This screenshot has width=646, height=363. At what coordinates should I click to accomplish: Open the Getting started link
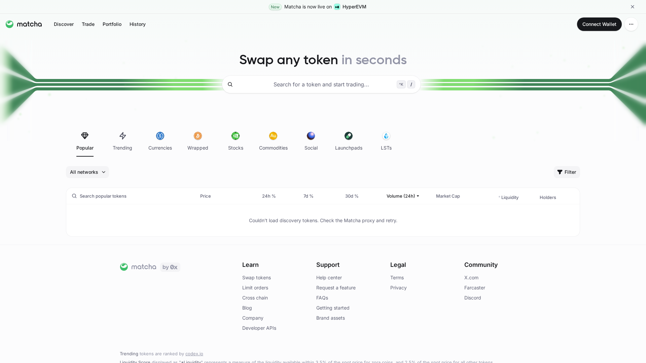(x=333, y=308)
